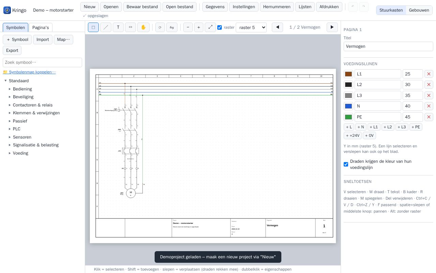The width and height of the screenshot is (436, 273).
Task: Remove the L3 supply line
Action: [x=429, y=96]
